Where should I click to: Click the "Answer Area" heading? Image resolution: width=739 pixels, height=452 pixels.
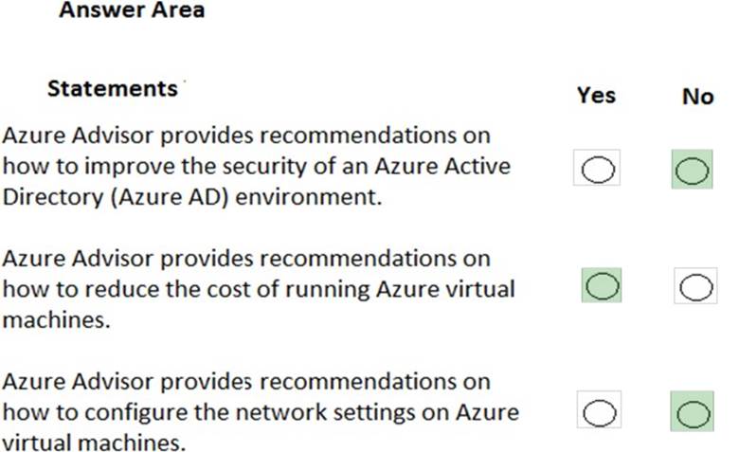coord(131,12)
